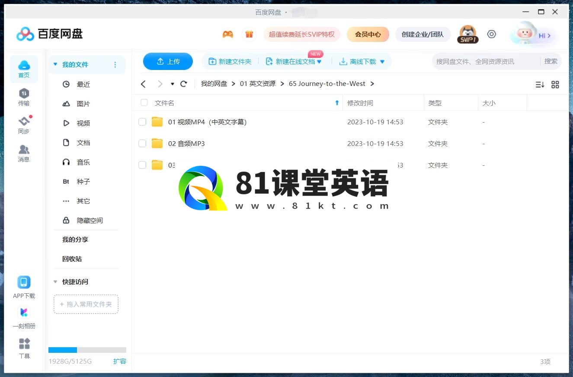Screen dimensions: 573x377
Task: Collapse the 快捷访问 section triangle
Action: point(55,282)
